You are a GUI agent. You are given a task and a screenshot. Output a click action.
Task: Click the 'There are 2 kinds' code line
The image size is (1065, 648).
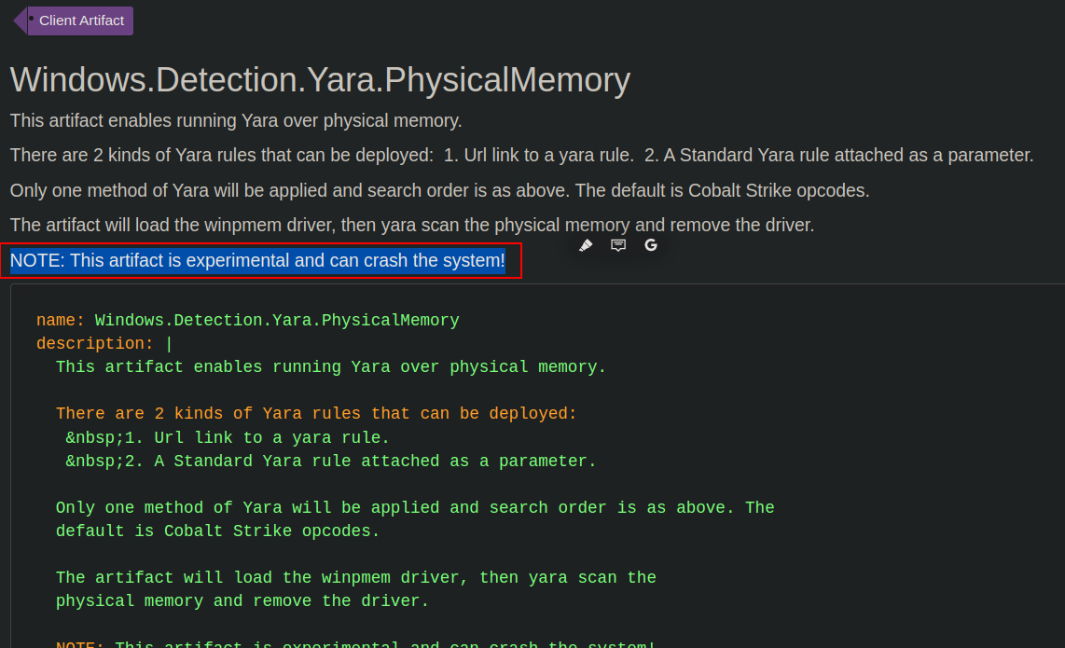coord(316,414)
